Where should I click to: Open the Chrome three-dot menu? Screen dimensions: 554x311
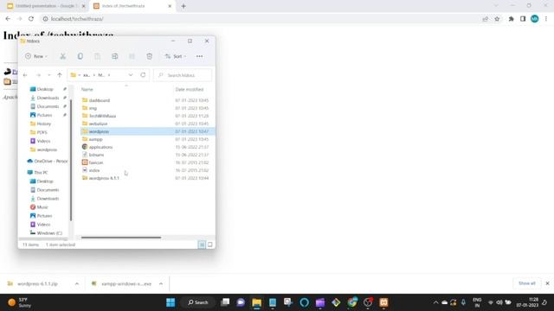[x=546, y=19]
